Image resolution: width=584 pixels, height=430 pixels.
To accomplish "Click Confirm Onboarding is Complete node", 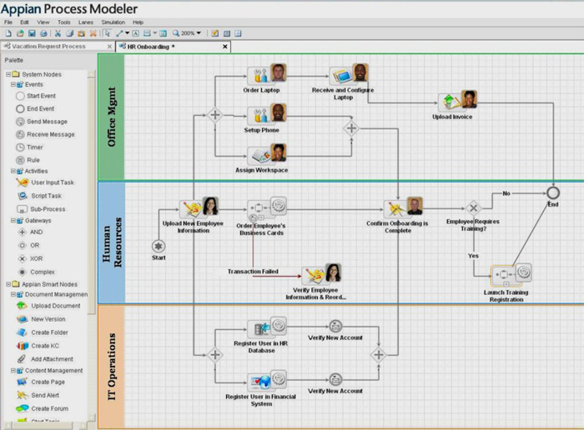I will point(403,207).
